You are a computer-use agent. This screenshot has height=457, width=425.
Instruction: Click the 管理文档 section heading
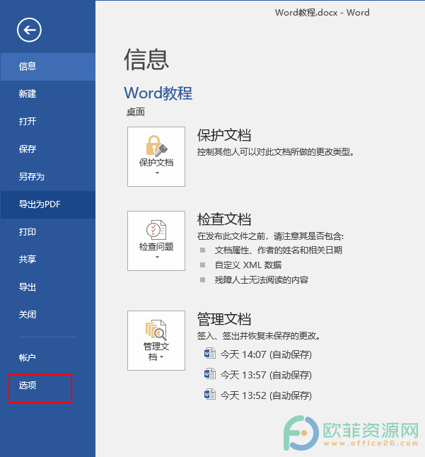click(224, 319)
